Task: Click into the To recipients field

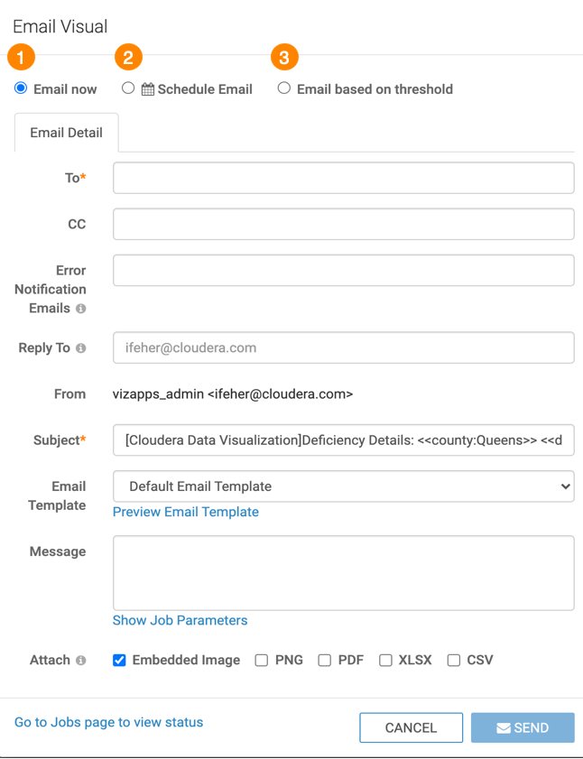Action: 343,178
